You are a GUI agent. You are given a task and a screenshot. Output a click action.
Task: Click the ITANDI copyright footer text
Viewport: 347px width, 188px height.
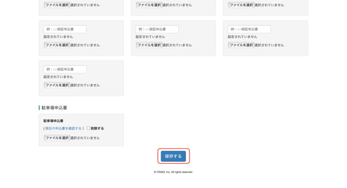pyautogui.click(x=173, y=172)
